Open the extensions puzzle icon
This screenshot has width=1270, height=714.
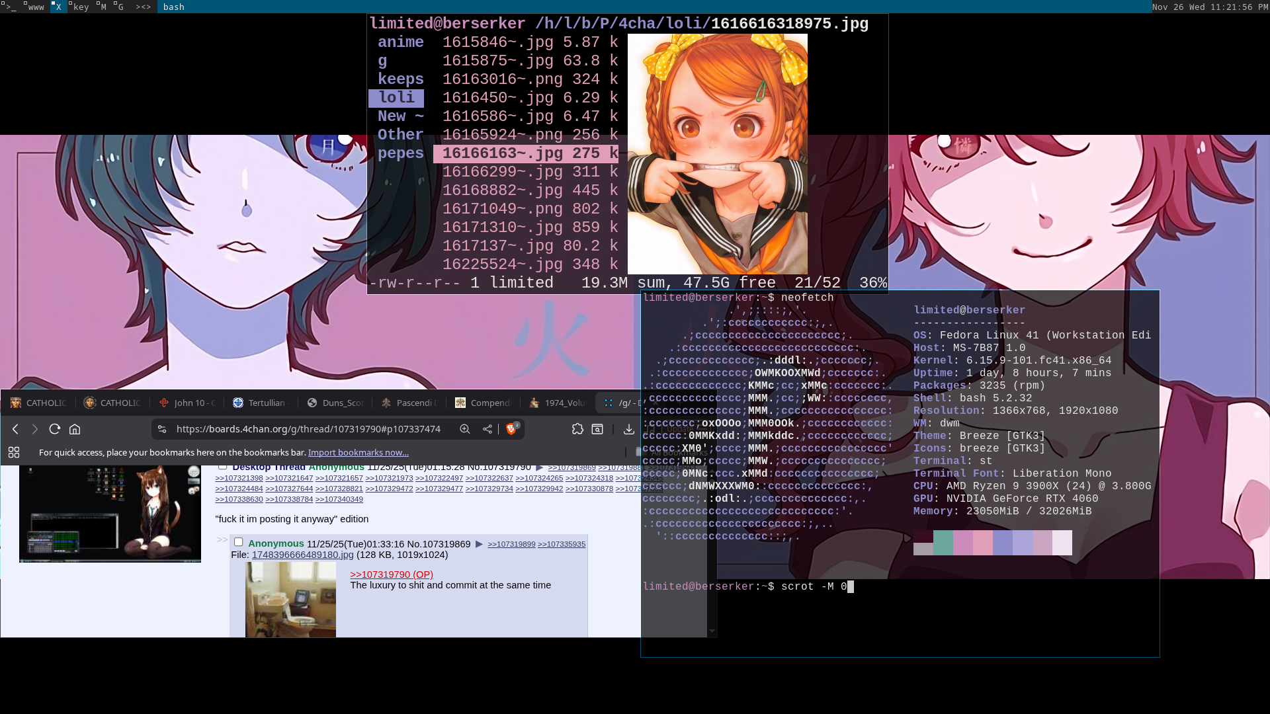(x=577, y=429)
